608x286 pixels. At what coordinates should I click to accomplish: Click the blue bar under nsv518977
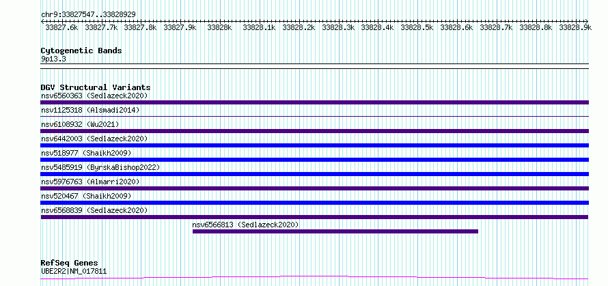pyautogui.click(x=315, y=160)
